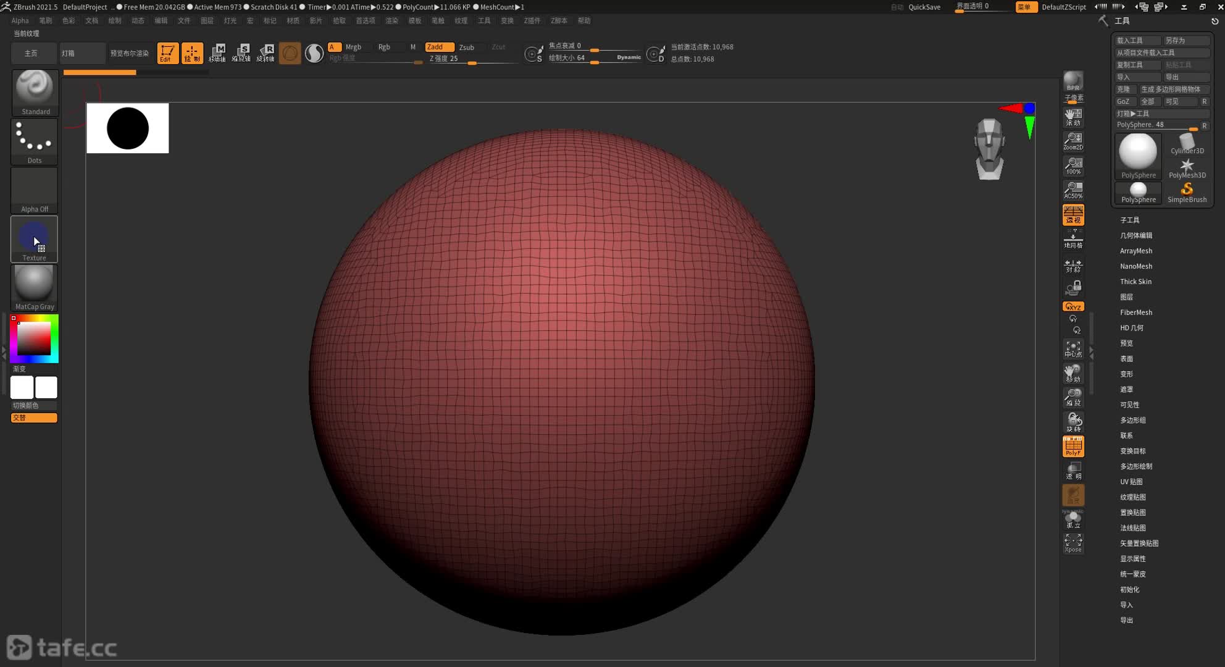Screen dimensions: 1225x667
Task: Click the ArrayMesh tool option
Action: pos(1136,251)
